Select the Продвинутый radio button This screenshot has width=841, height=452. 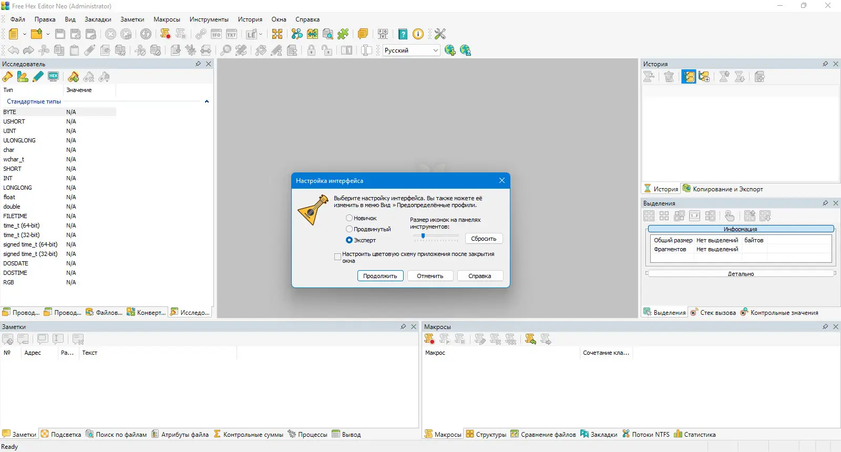pos(349,229)
